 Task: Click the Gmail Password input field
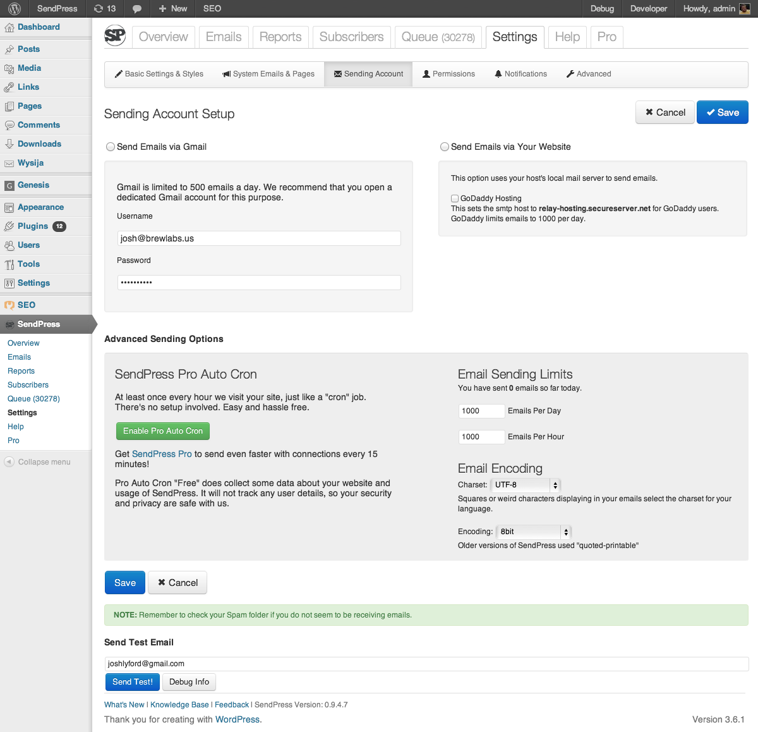point(259,283)
